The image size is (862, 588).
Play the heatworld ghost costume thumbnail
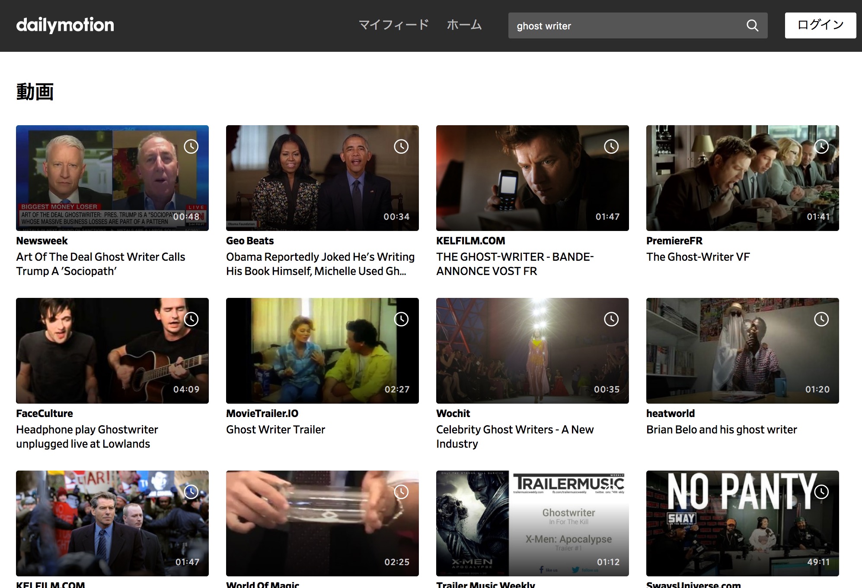(x=743, y=351)
